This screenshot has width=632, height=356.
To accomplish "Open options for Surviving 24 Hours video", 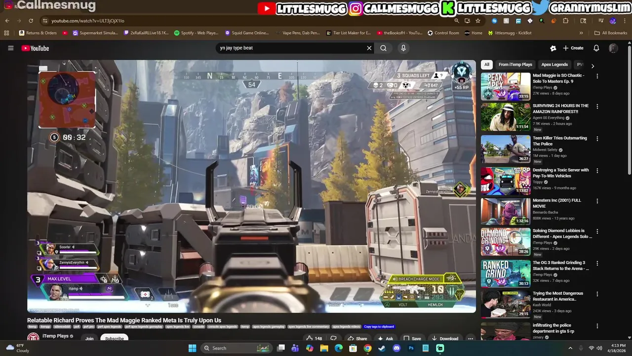I will coord(597,106).
